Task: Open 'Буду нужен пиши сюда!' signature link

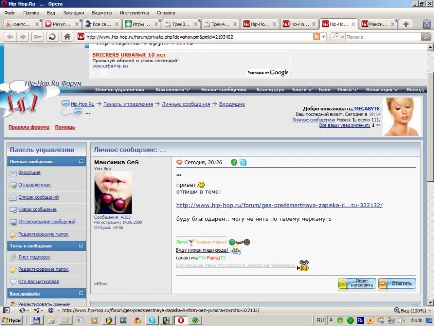Action: [202, 250]
